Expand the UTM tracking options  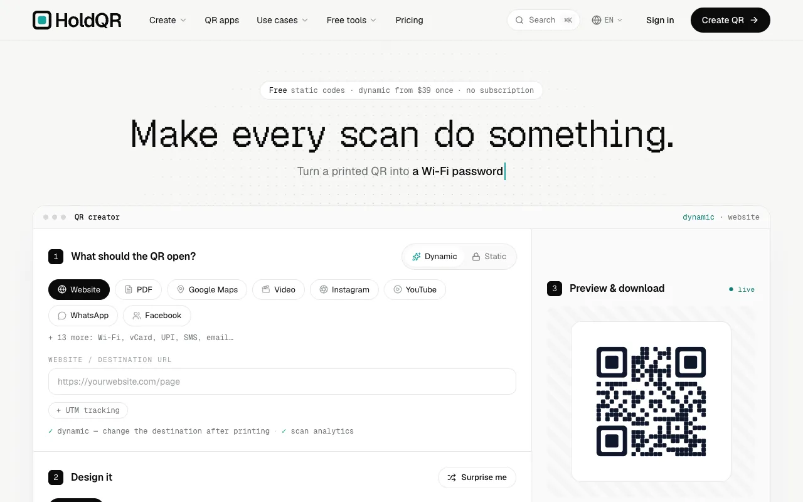(x=88, y=410)
